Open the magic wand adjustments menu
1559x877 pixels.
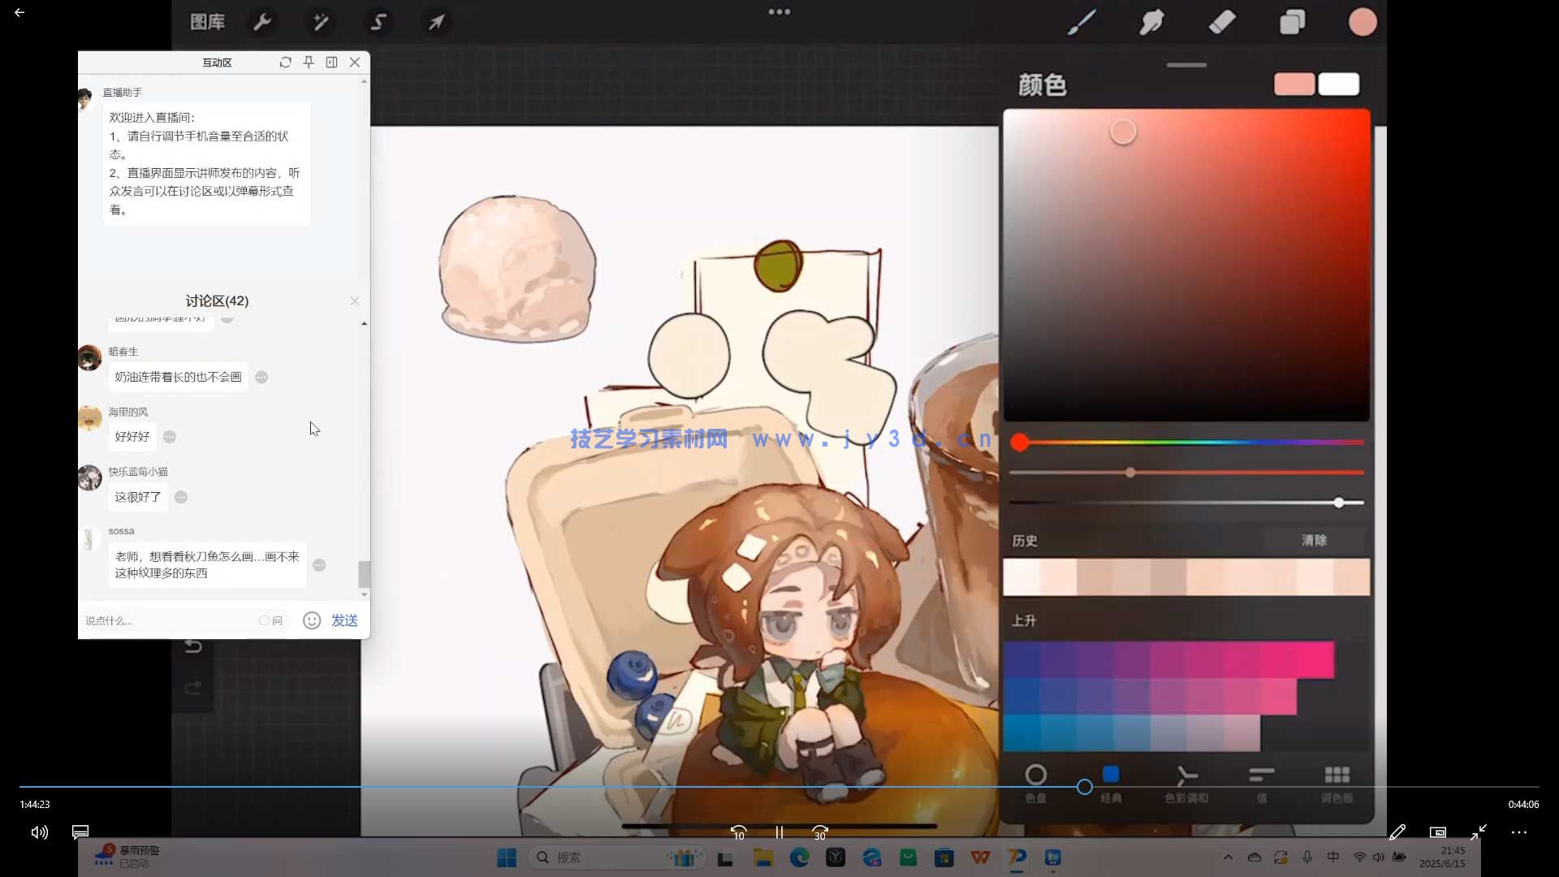click(x=321, y=22)
